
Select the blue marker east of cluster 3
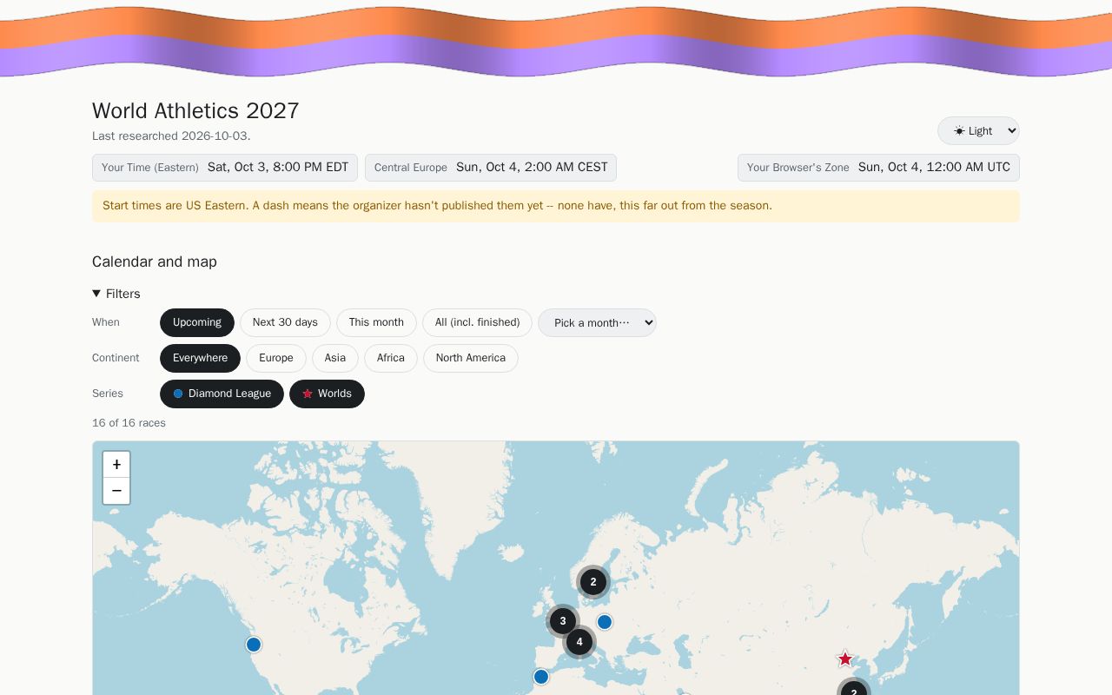(605, 622)
